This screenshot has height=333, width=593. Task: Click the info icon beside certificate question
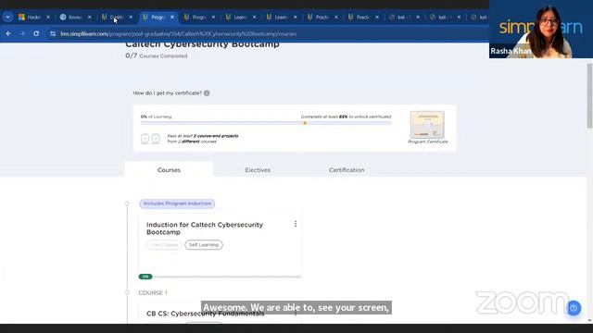click(x=207, y=92)
